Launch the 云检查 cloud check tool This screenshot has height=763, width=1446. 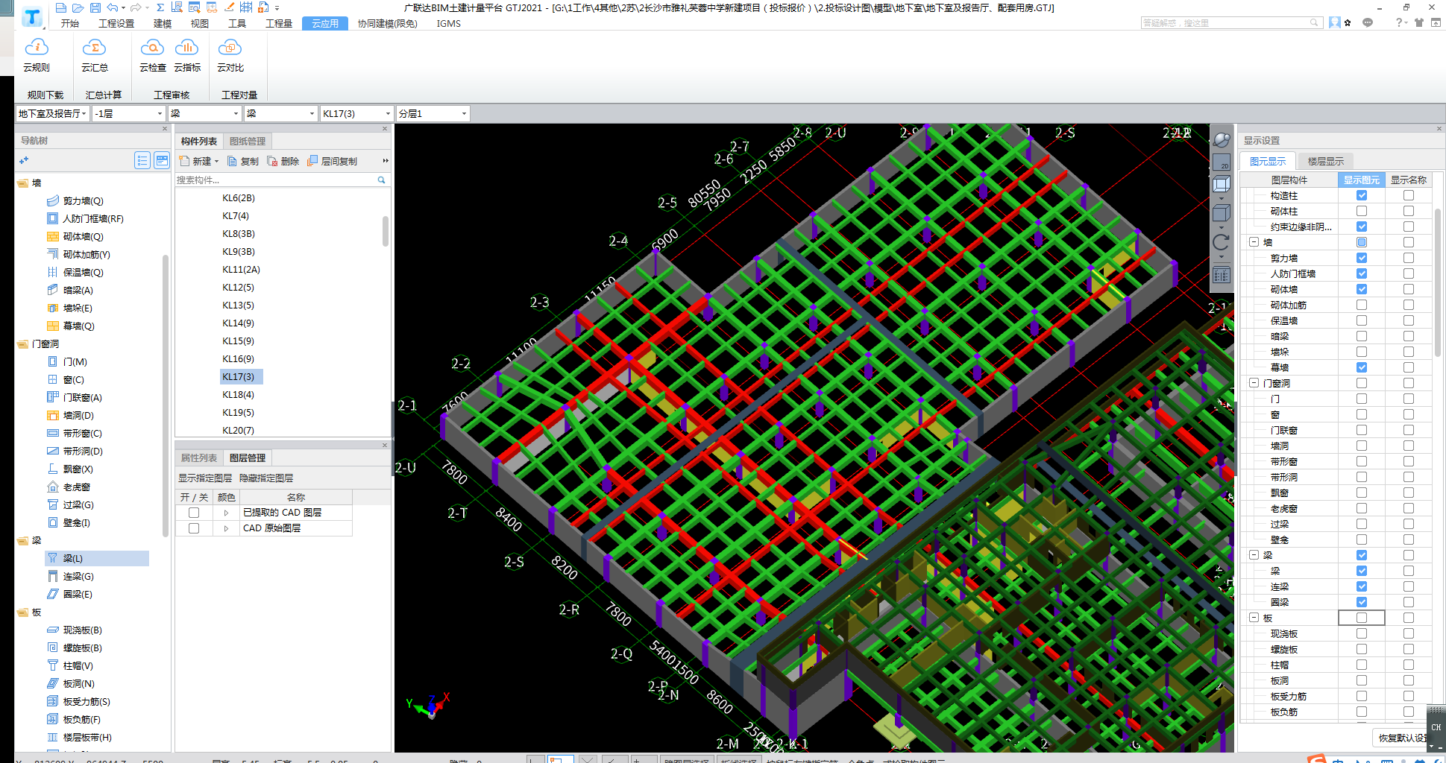(152, 56)
